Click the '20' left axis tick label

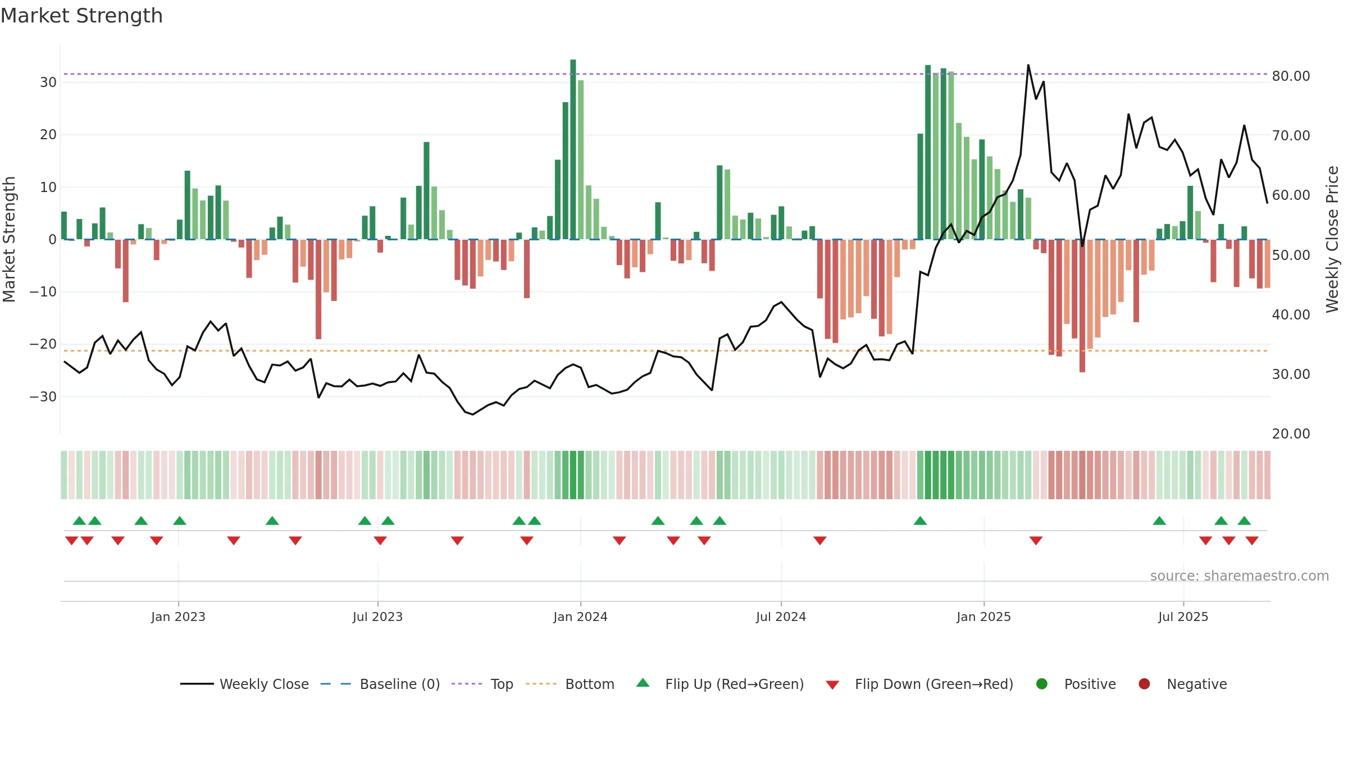[48, 135]
